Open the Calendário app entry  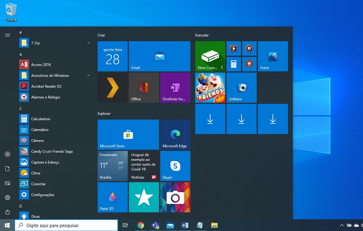(x=55, y=130)
